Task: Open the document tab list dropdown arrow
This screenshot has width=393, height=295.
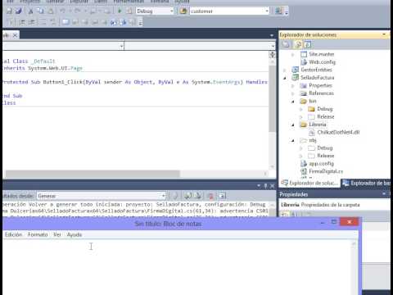Action: tap(272, 35)
